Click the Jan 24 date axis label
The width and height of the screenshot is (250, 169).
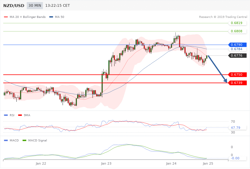tap(171, 164)
